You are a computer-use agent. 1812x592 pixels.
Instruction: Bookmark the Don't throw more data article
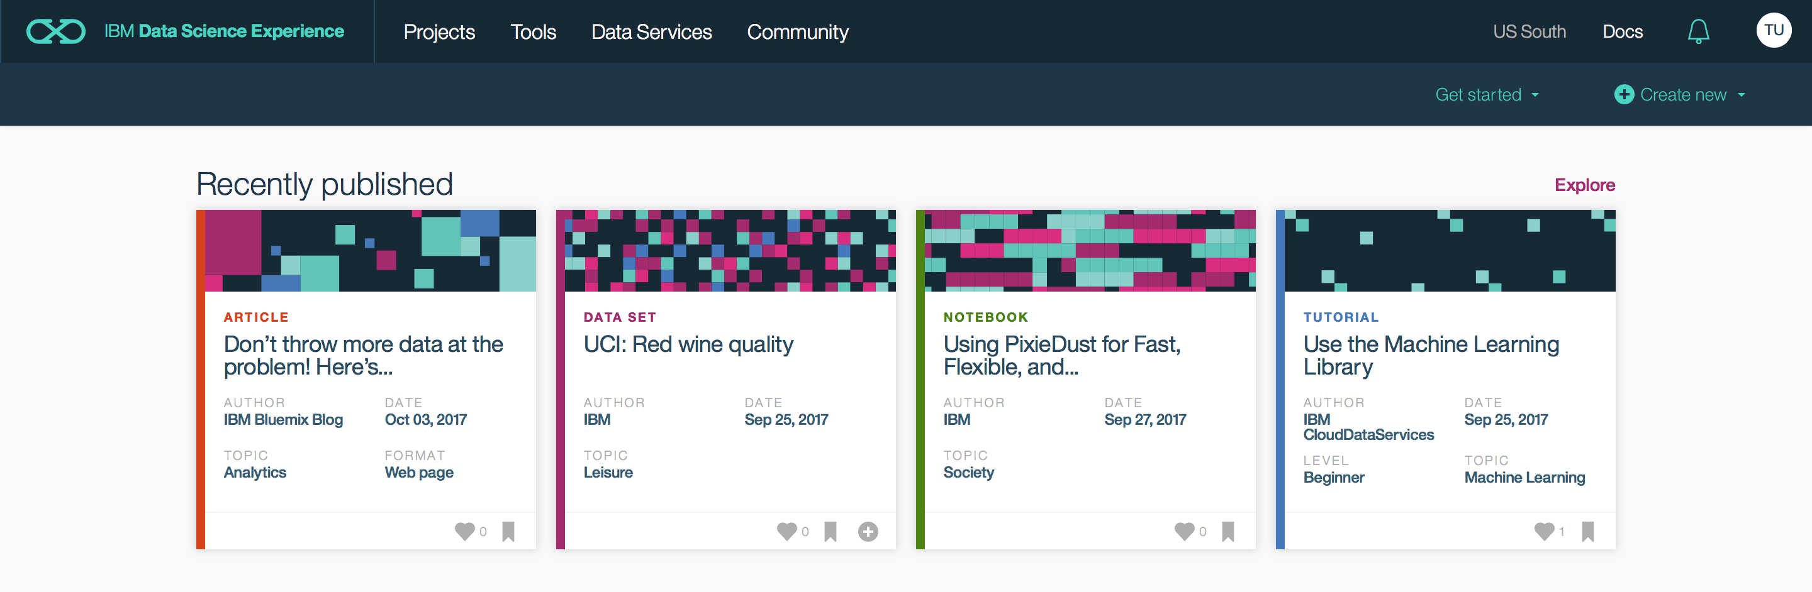(508, 532)
